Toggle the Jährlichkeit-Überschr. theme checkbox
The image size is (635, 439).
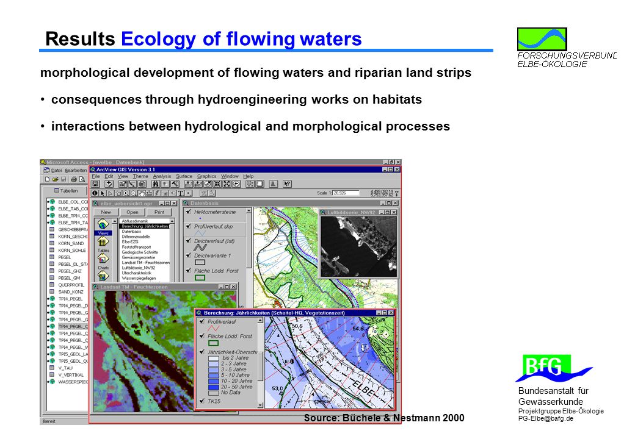pyautogui.click(x=201, y=352)
